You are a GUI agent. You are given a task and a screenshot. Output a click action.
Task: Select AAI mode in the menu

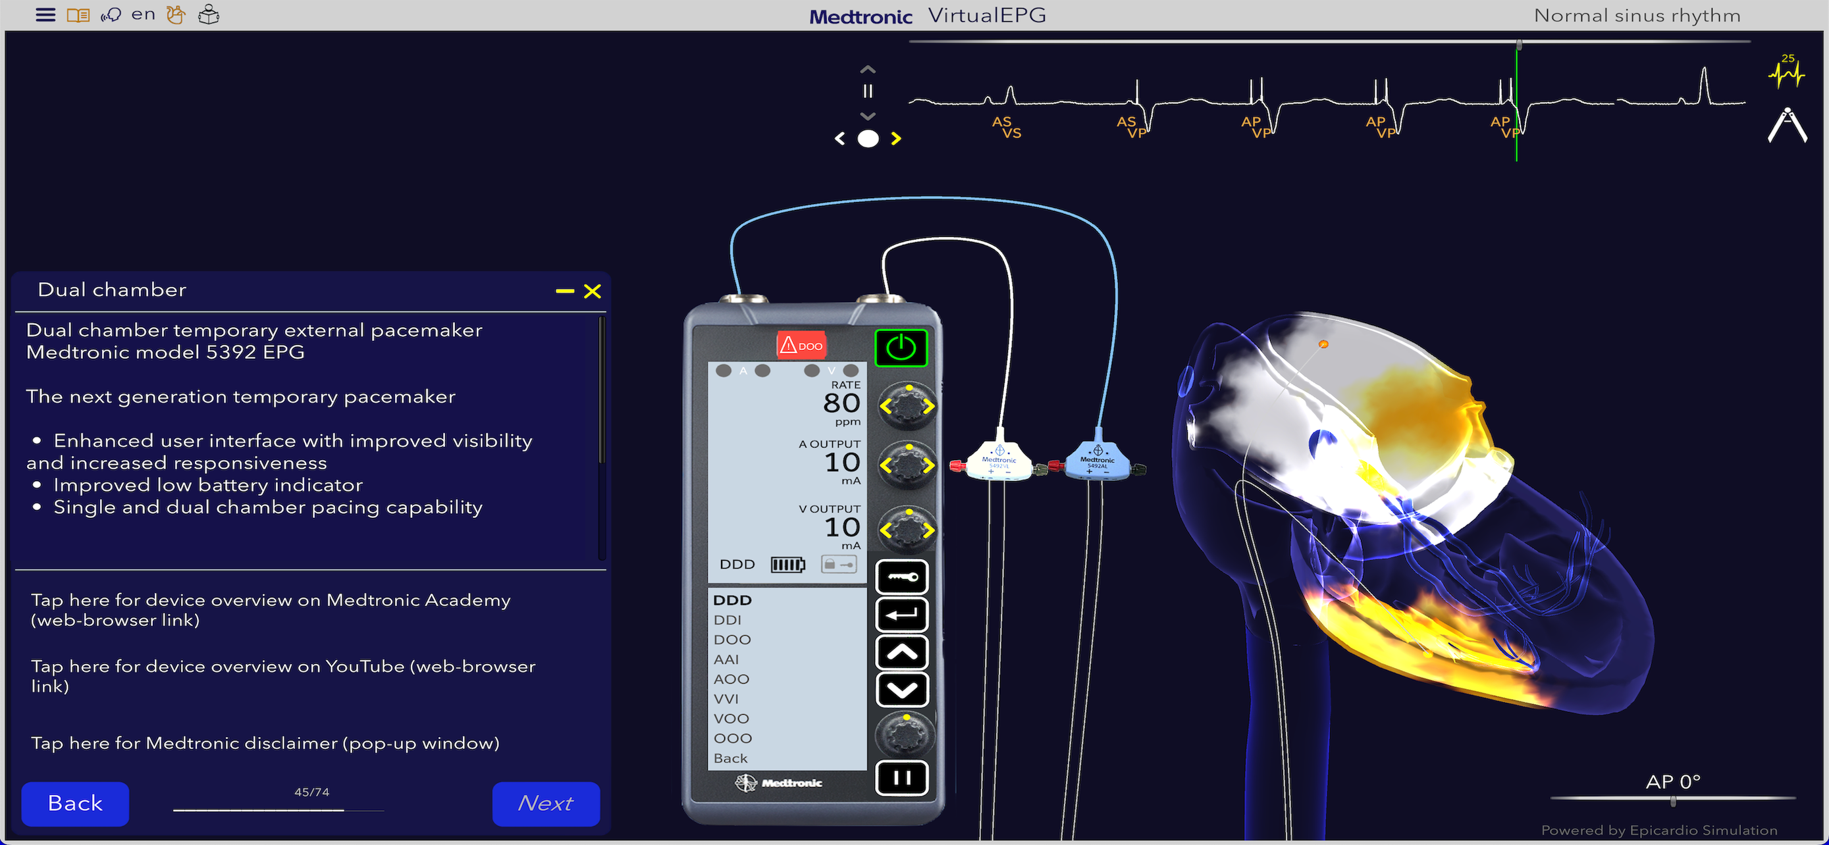(x=726, y=660)
